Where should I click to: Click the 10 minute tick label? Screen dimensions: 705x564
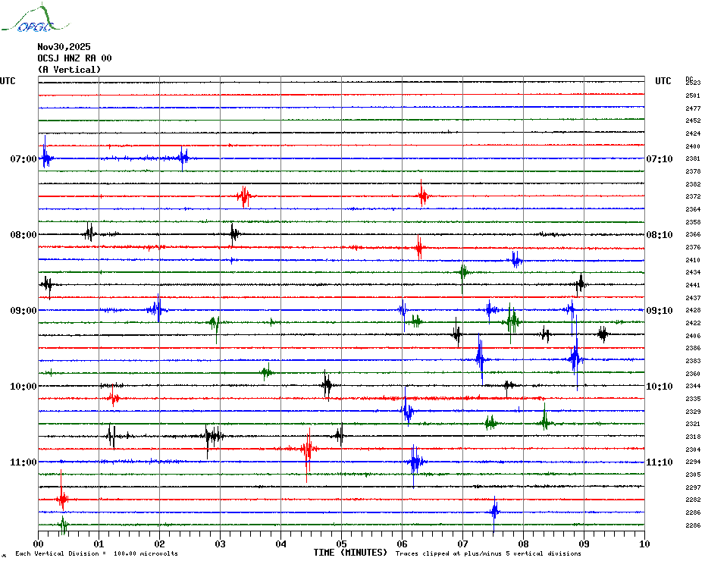645,544
